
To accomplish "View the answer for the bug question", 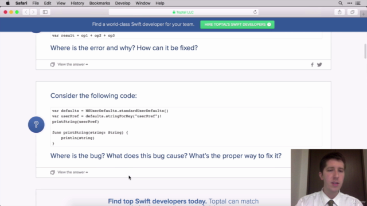I will click(x=73, y=172).
